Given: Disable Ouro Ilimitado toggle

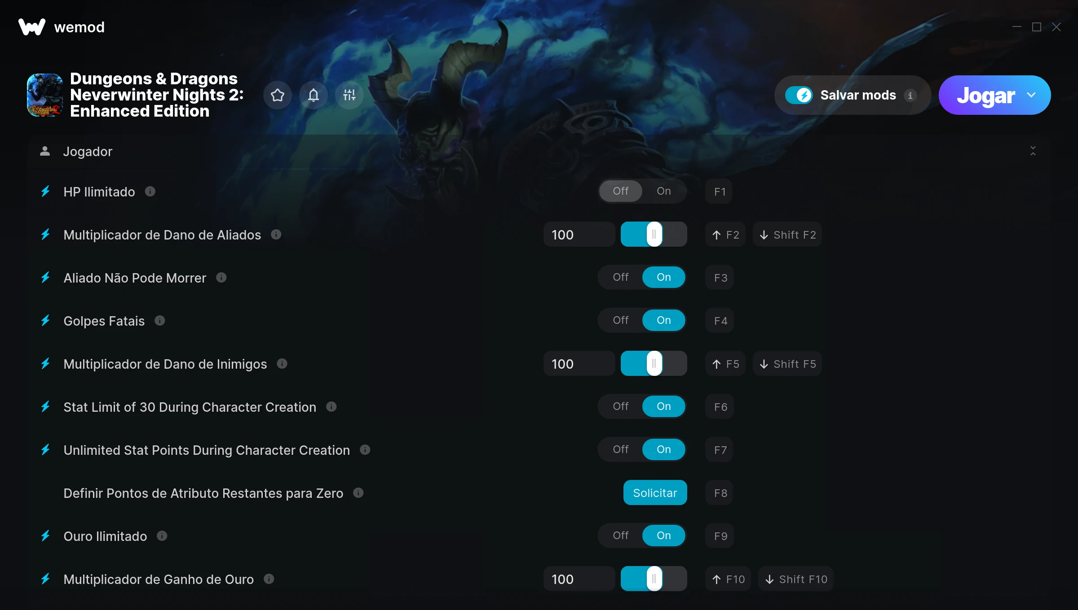Looking at the screenshot, I should click(x=621, y=536).
